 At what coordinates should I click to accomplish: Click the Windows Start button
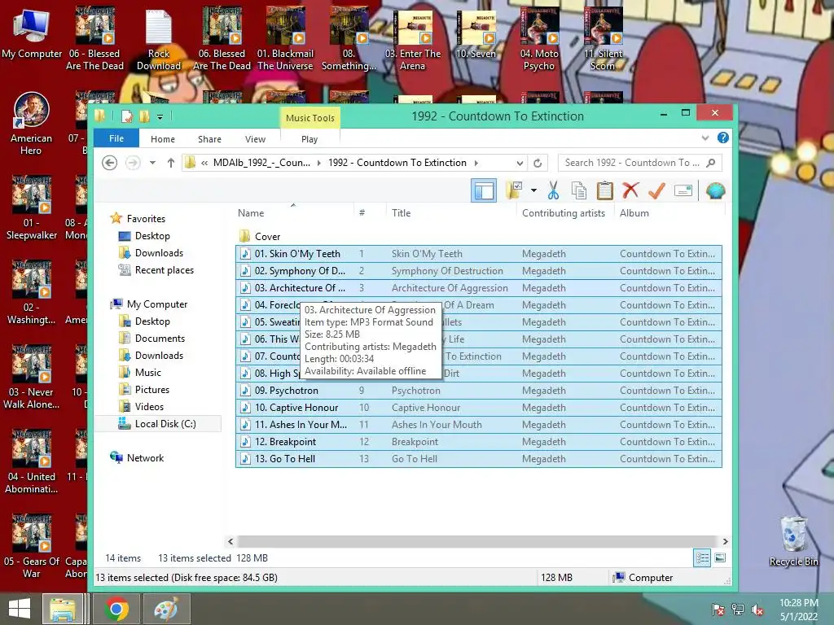pyautogui.click(x=20, y=609)
